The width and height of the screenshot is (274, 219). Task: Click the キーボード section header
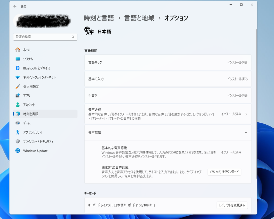coord(90,193)
